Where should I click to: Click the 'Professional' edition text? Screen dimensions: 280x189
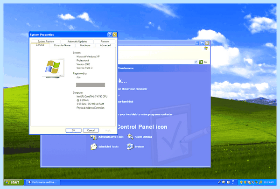(x=83, y=60)
